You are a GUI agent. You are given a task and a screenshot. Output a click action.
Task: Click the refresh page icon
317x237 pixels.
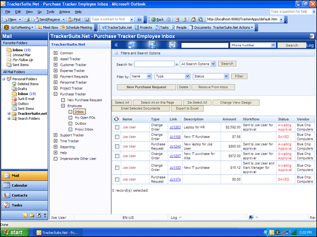[184, 19]
